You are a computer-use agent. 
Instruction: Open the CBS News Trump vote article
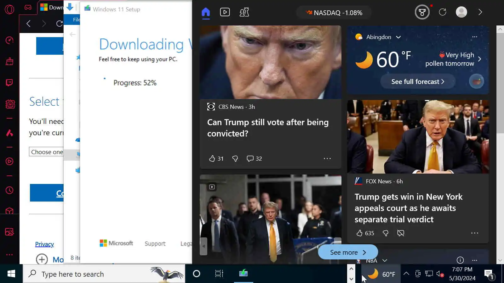coord(268,128)
